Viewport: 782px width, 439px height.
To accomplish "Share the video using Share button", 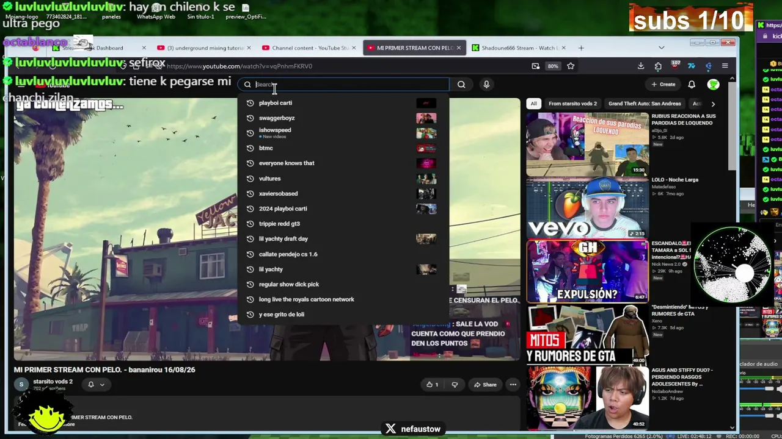I will click(x=486, y=385).
